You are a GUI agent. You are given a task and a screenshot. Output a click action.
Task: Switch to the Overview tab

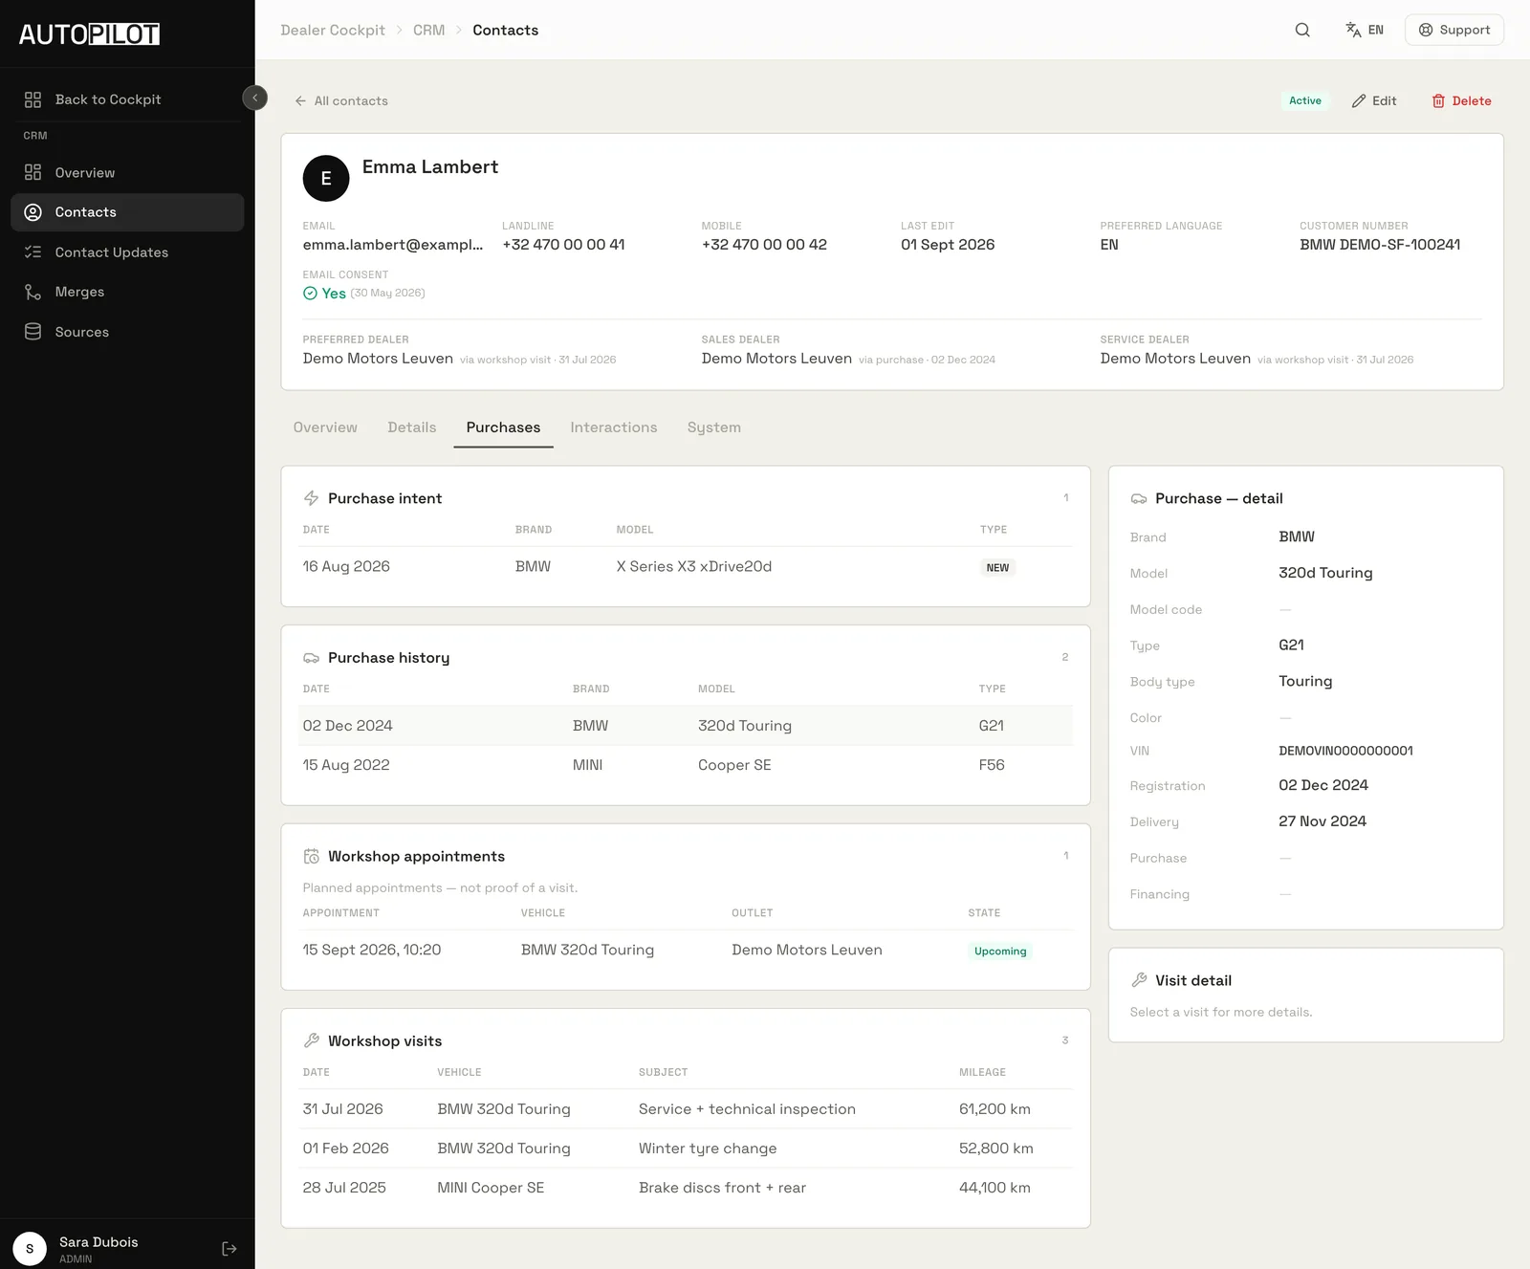pyautogui.click(x=325, y=427)
